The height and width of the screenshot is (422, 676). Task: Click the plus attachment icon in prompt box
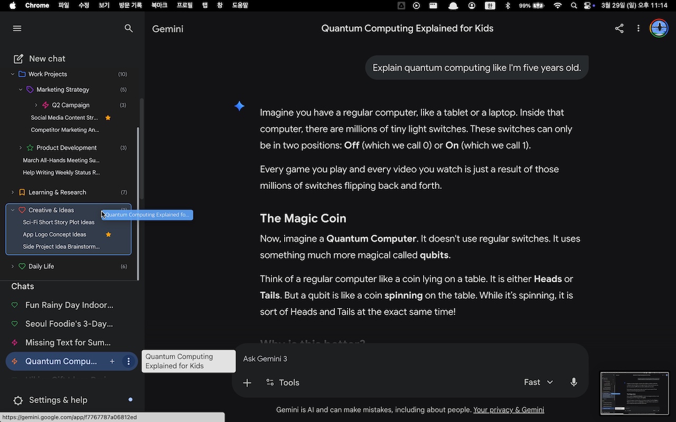247,382
